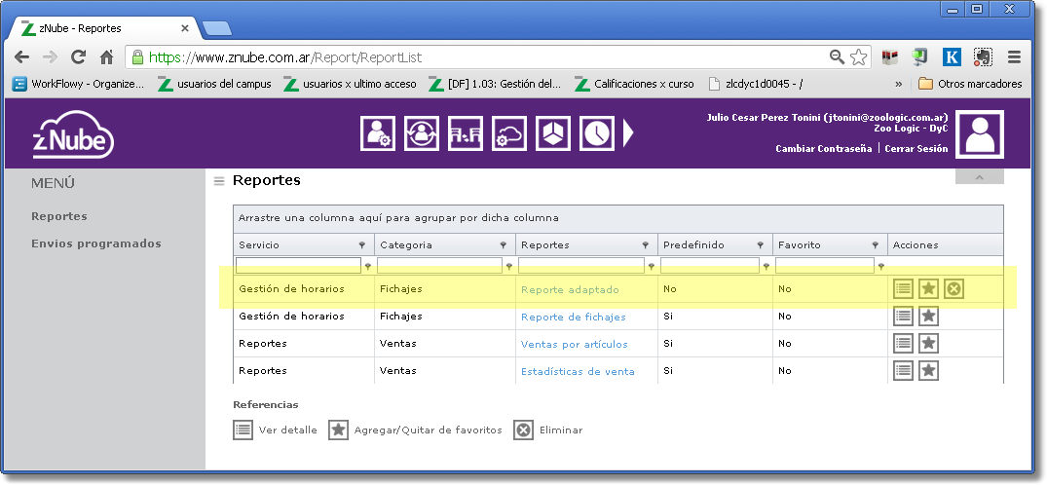Delete the Reporte adaptado report
This screenshot has height=486, width=1047.
tap(954, 288)
